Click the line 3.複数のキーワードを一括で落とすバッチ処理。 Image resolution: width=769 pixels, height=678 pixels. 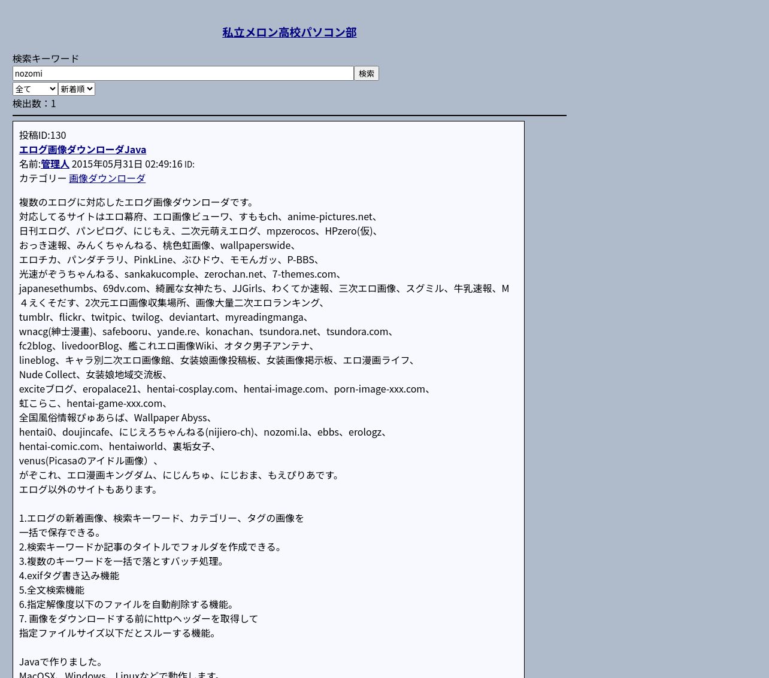[x=123, y=561]
